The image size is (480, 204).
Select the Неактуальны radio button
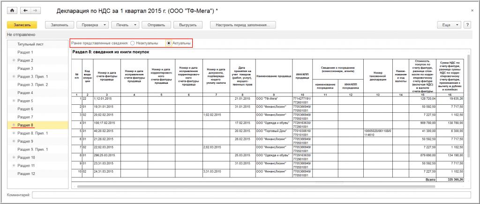tap(133, 43)
